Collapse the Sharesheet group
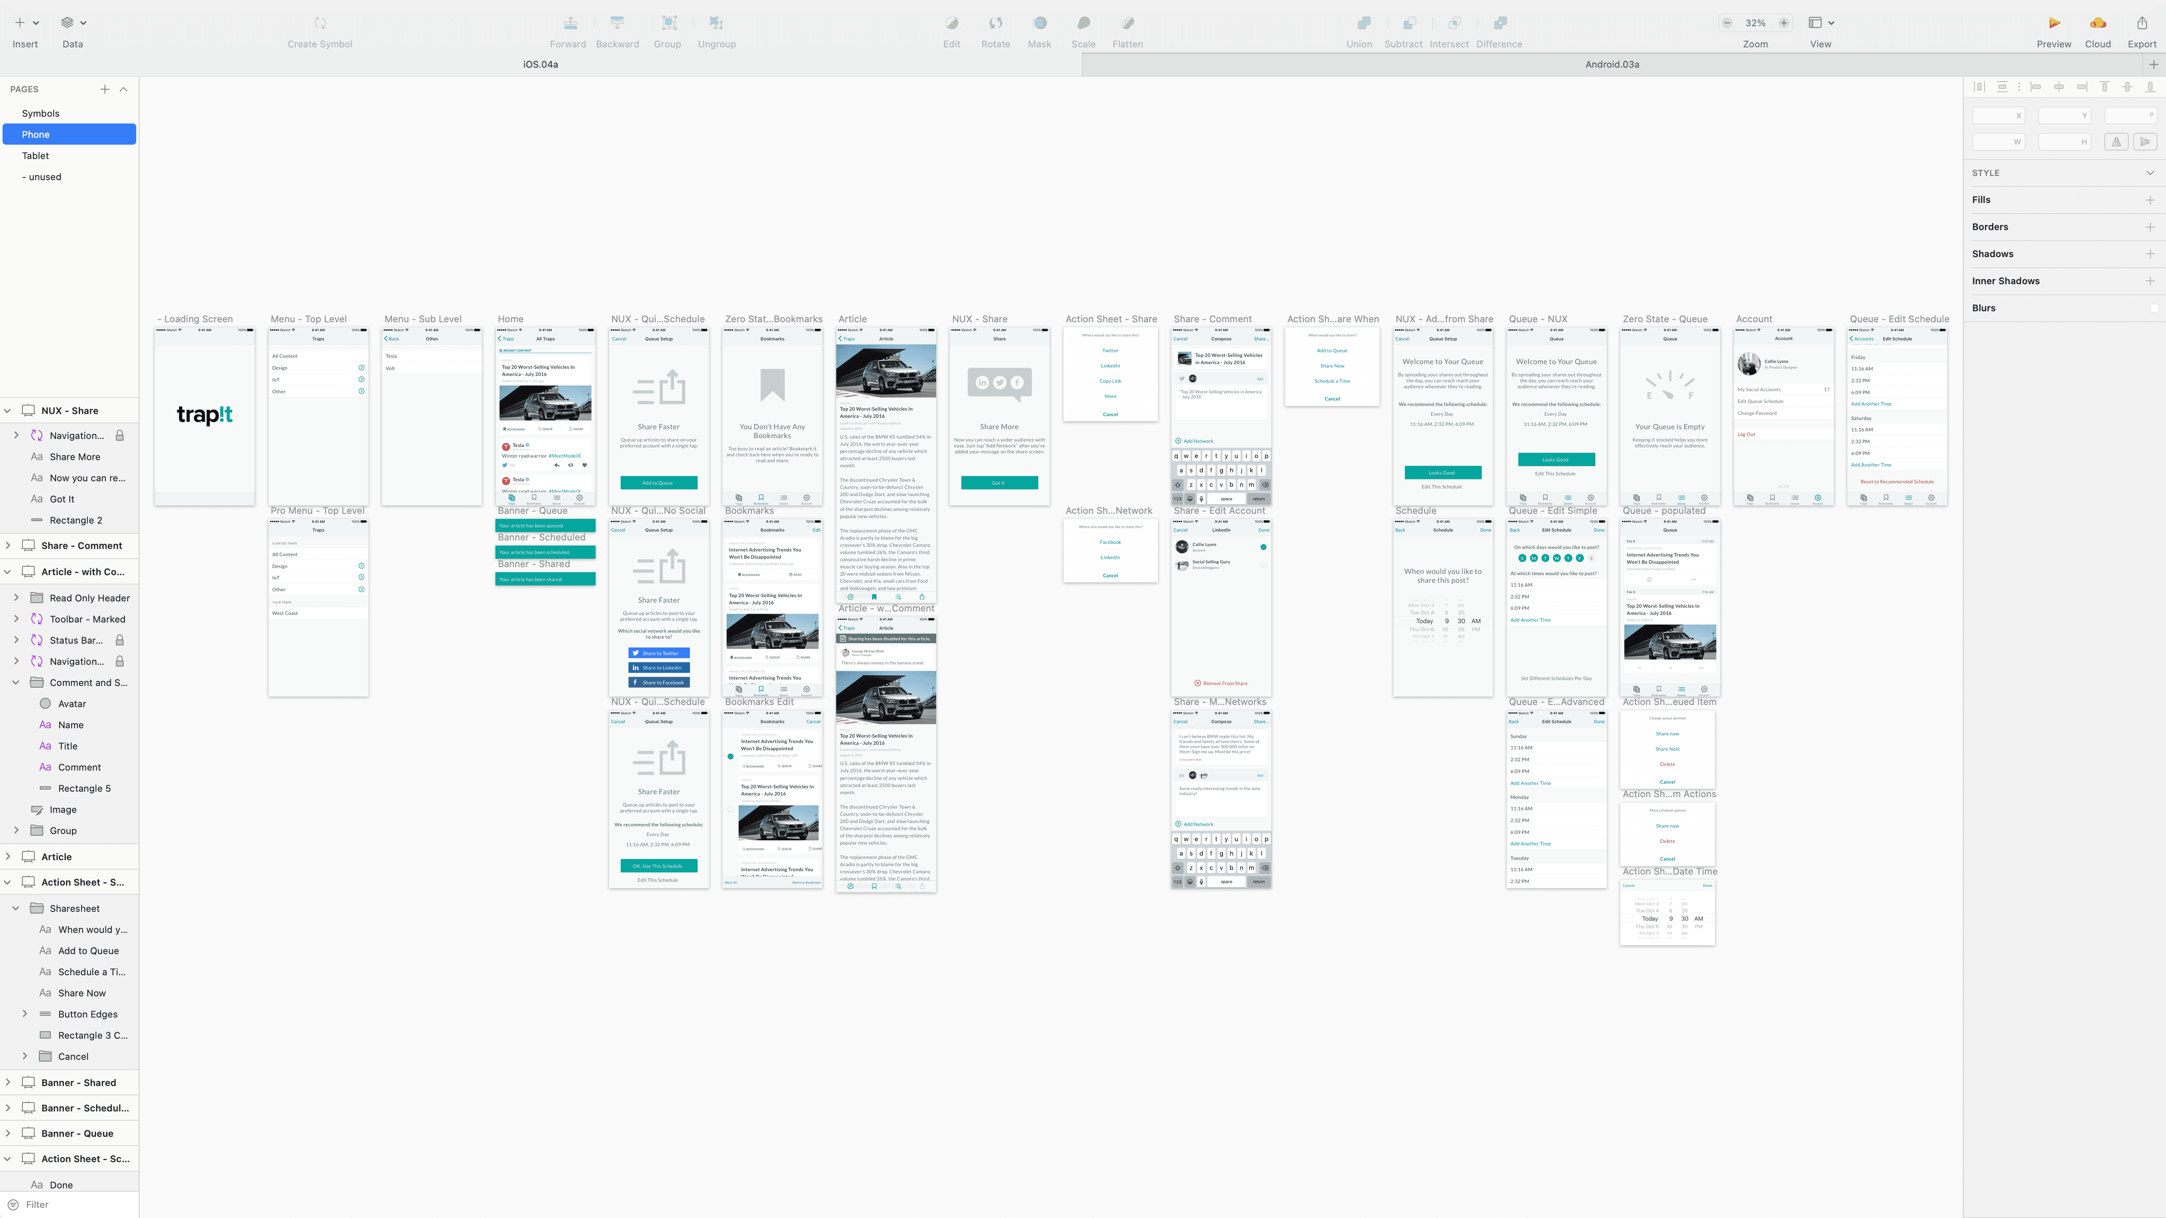 [16, 909]
